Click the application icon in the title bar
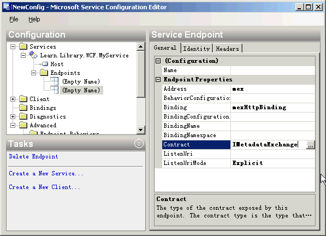The width and height of the screenshot is (326, 236). pos(7,7)
